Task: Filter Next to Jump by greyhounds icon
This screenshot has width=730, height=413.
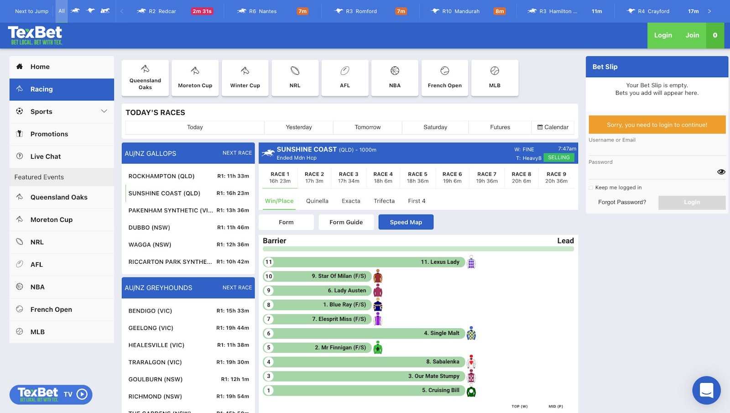Action: (90, 11)
